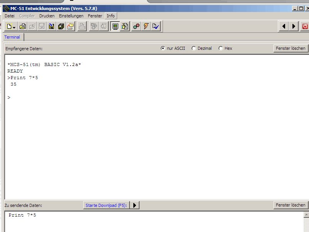
Task: Minimize the MC-51 window
Action: [x=295, y=8]
